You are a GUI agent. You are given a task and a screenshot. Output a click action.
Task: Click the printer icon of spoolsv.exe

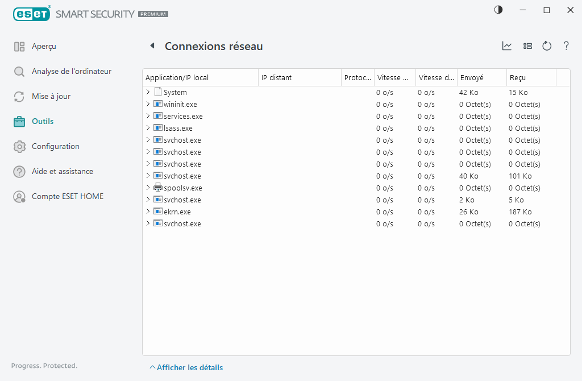(x=158, y=188)
